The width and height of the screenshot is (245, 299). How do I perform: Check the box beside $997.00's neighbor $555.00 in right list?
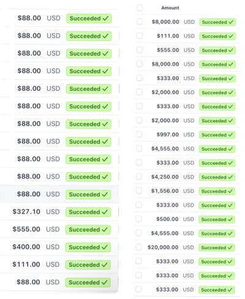[x=140, y=50]
